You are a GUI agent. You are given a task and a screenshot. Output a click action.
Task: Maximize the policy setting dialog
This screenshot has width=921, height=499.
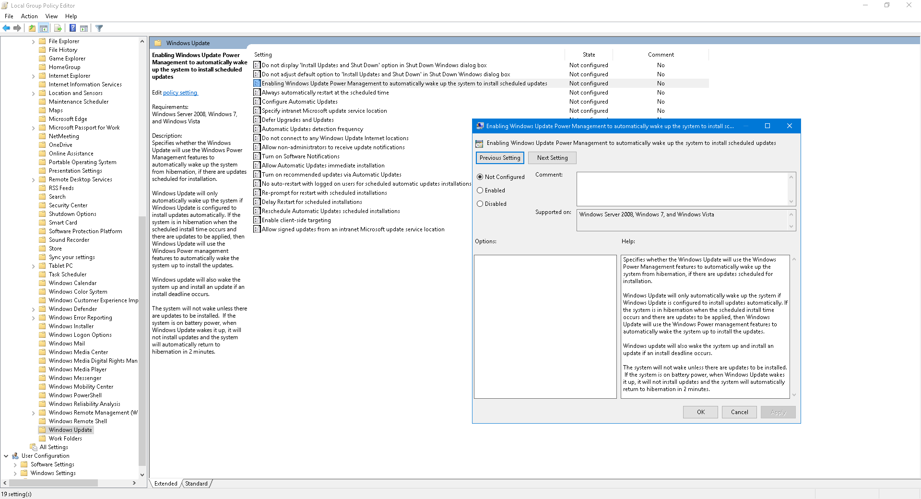(x=767, y=126)
